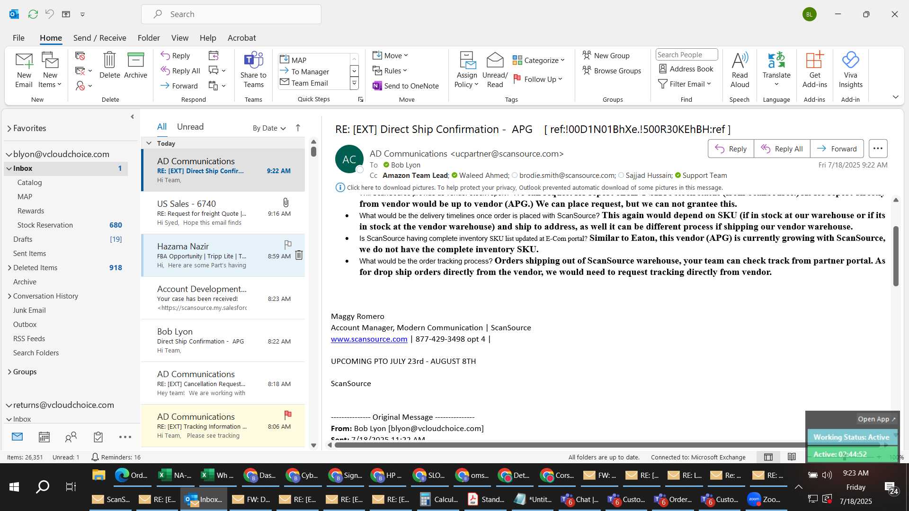909x511 pixels.
Task: Open the File menu
Action: click(18, 38)
